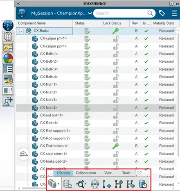Select the CX-brake pad<2> component
180x191 pixels.
[54, 161]
